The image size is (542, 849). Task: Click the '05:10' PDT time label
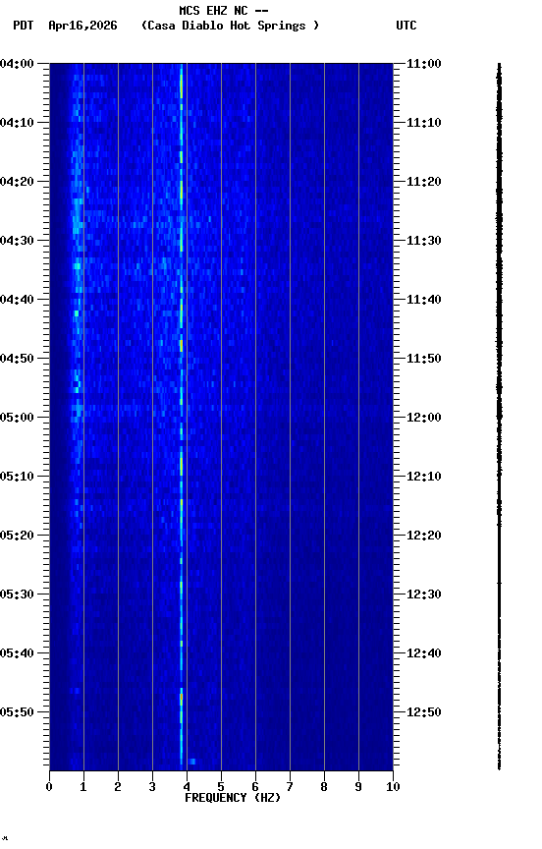click(x=17, y=477)
